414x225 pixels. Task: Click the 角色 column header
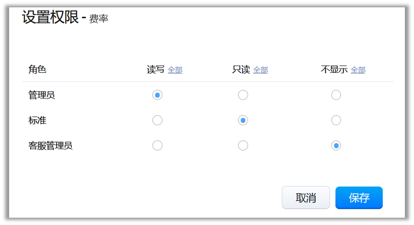(x=38, y=70)
